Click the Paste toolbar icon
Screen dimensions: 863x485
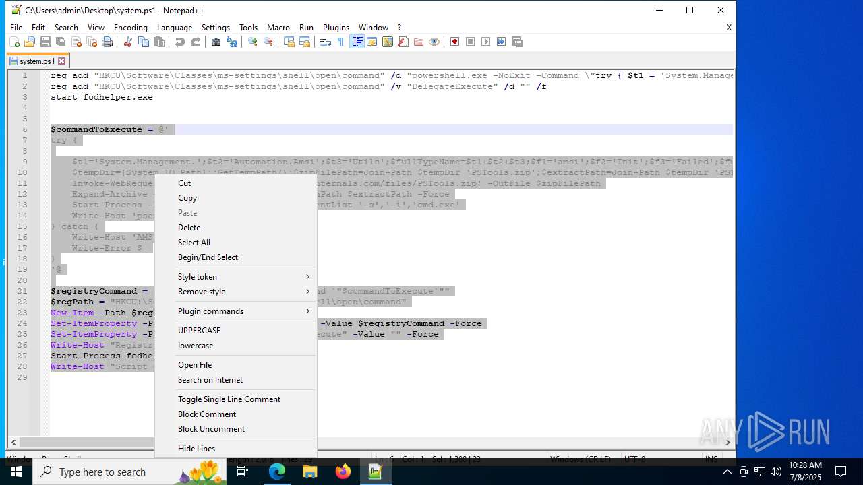158,42
